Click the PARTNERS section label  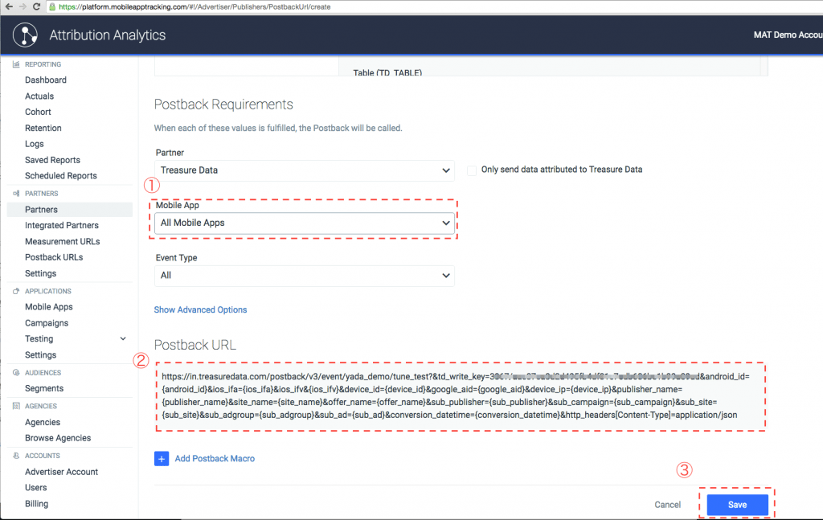pyautogui.click(x=42, y=193)
